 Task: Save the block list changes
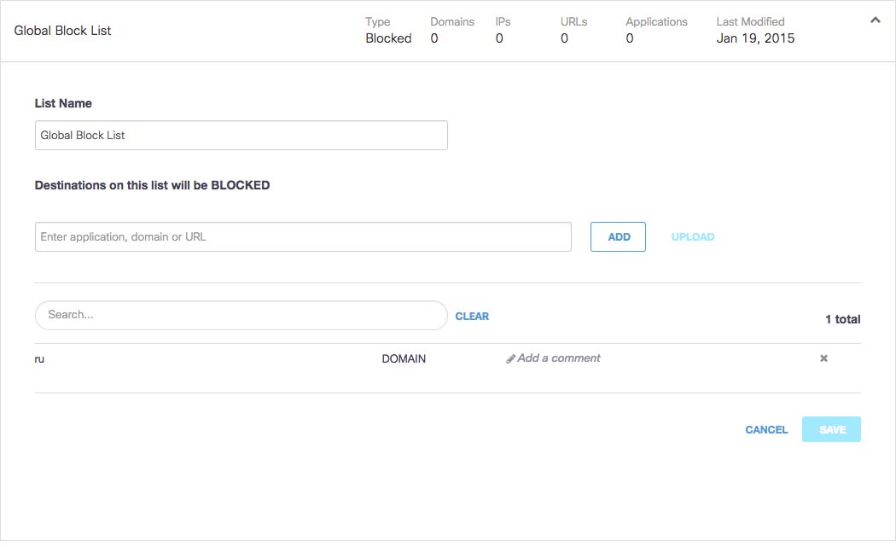coord(831,429)
